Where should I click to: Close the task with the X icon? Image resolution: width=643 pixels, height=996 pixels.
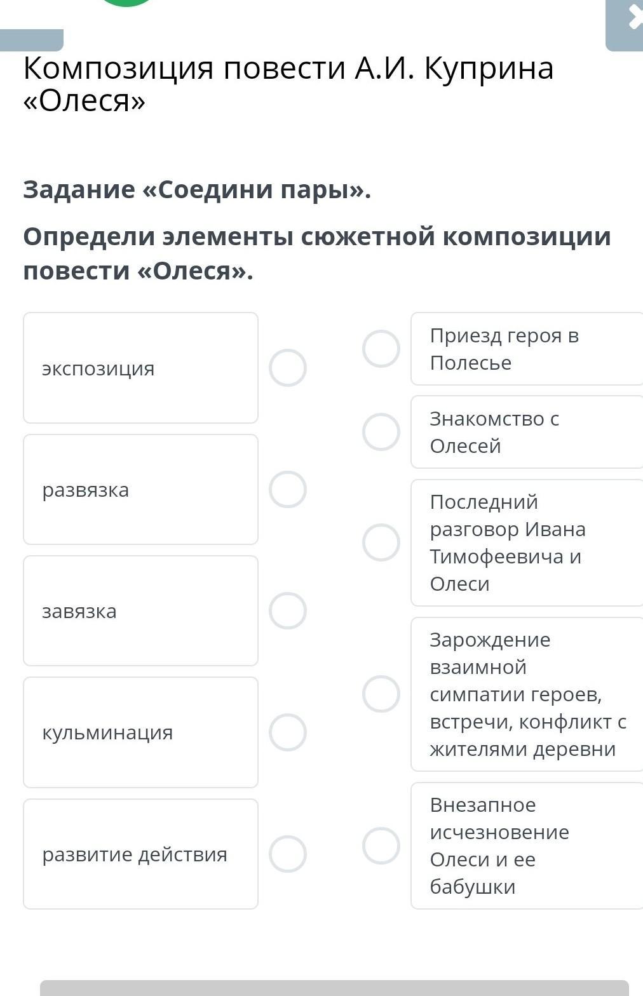[633, 19]
